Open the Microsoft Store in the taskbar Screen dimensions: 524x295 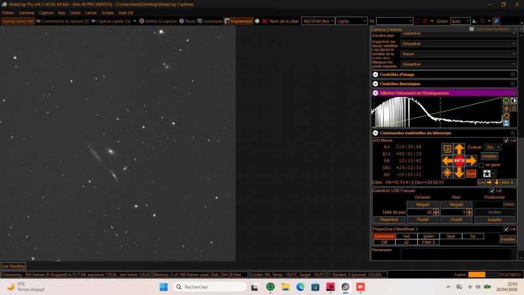click(x=315, y=286)
